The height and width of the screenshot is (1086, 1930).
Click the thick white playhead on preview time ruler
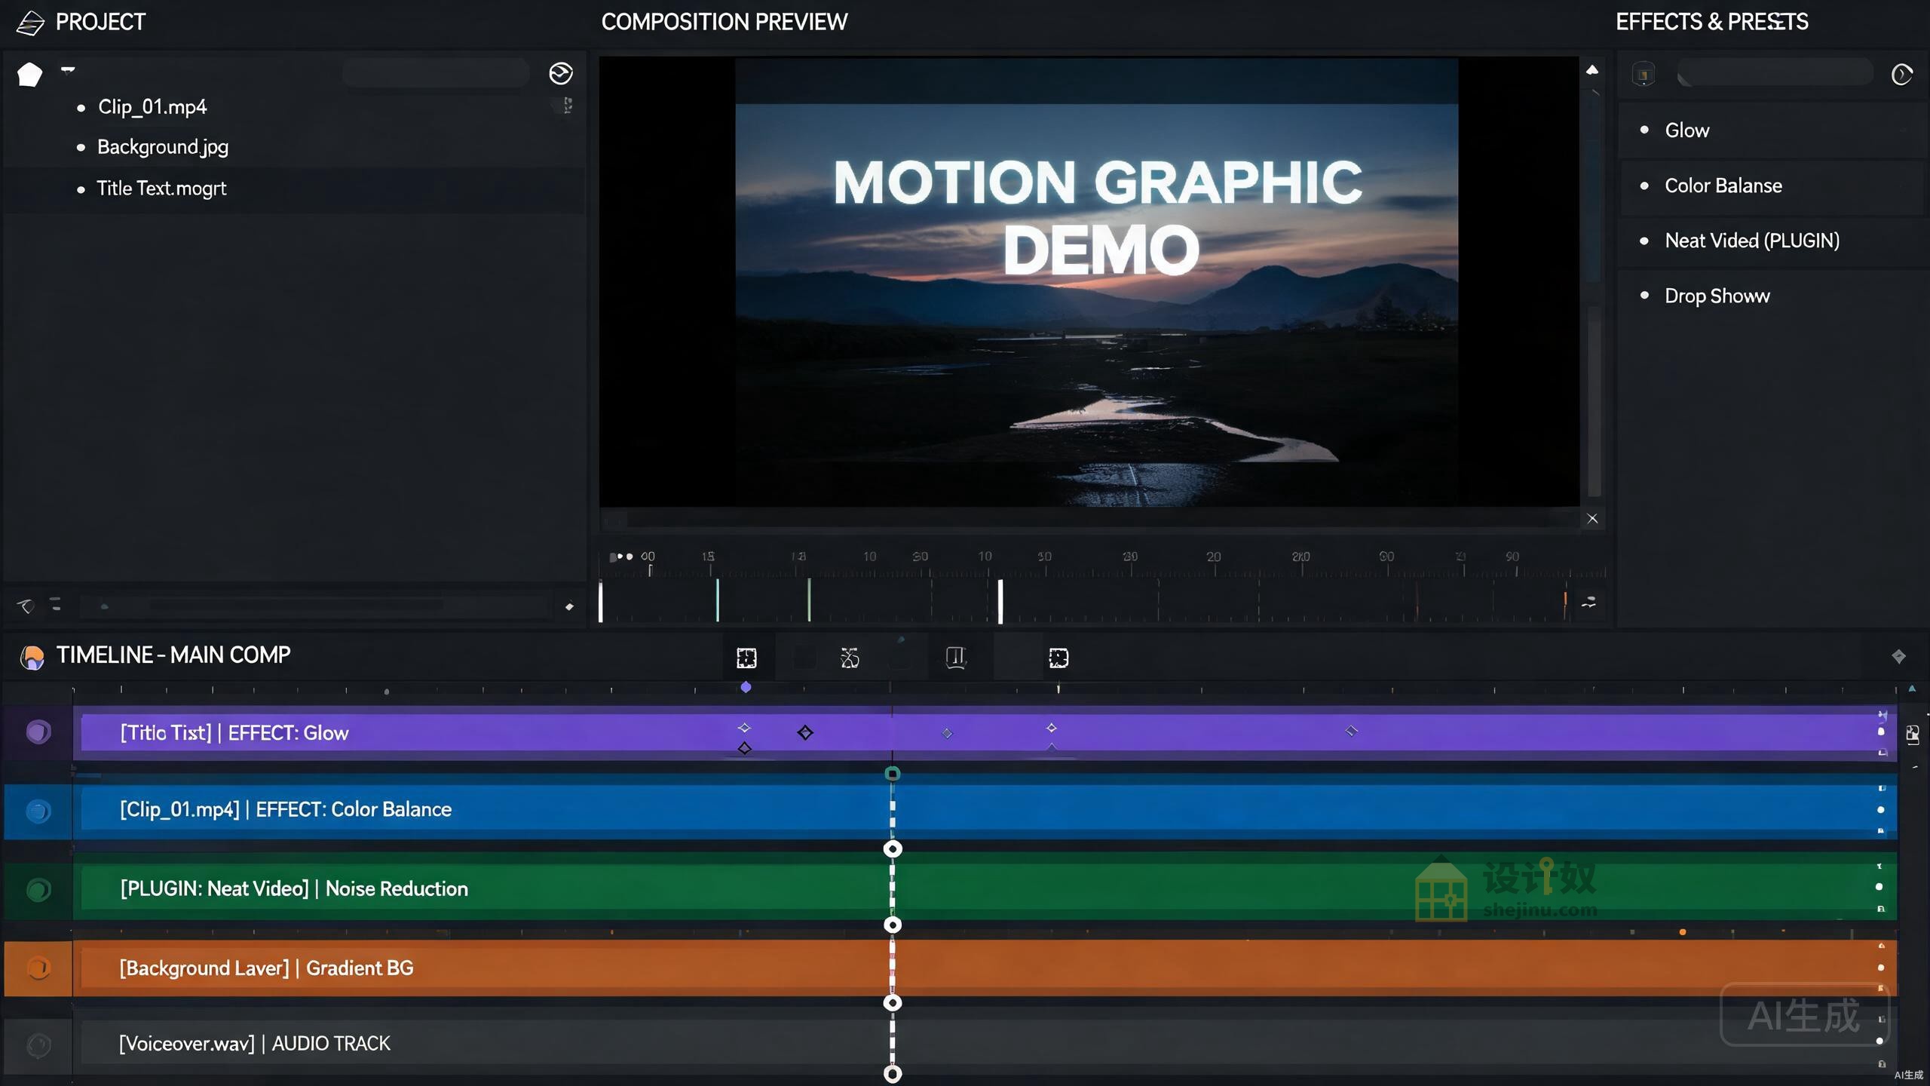click(1000, 601)
